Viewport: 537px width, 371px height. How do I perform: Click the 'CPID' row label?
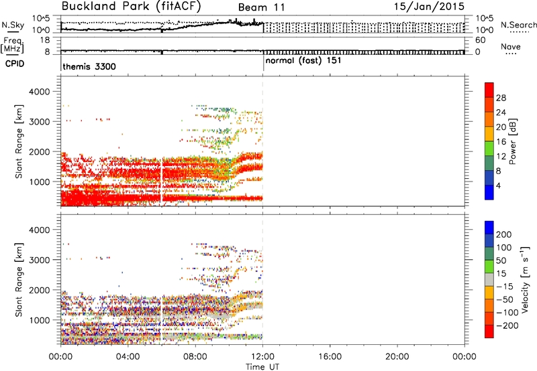[15, 64]
